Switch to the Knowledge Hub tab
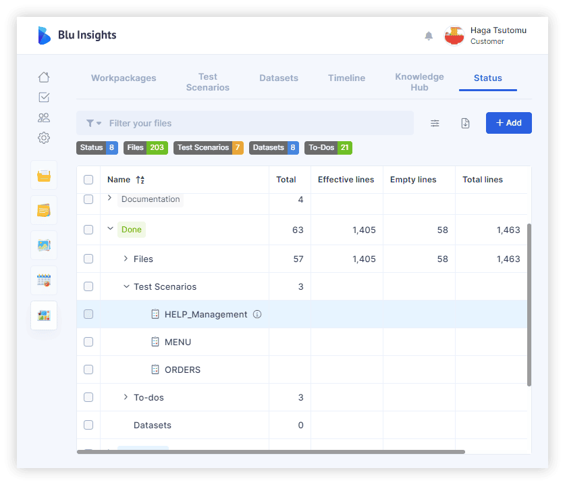 tap(419, 82)
